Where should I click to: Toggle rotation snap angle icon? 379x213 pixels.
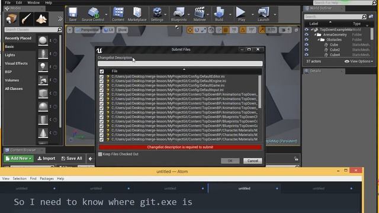pos(243,30)
